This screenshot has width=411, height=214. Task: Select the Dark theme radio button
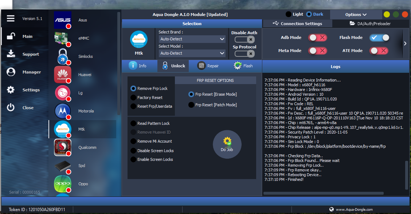(x=309, y=14)
